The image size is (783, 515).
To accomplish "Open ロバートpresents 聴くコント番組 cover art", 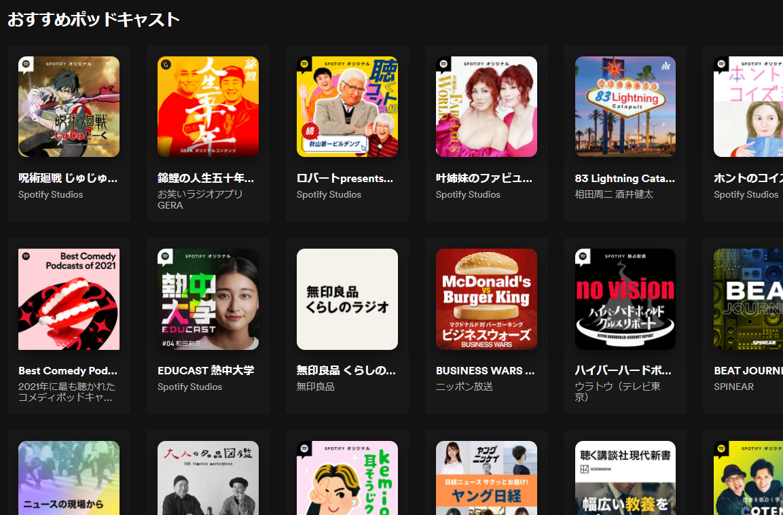I will coord(347,107).
